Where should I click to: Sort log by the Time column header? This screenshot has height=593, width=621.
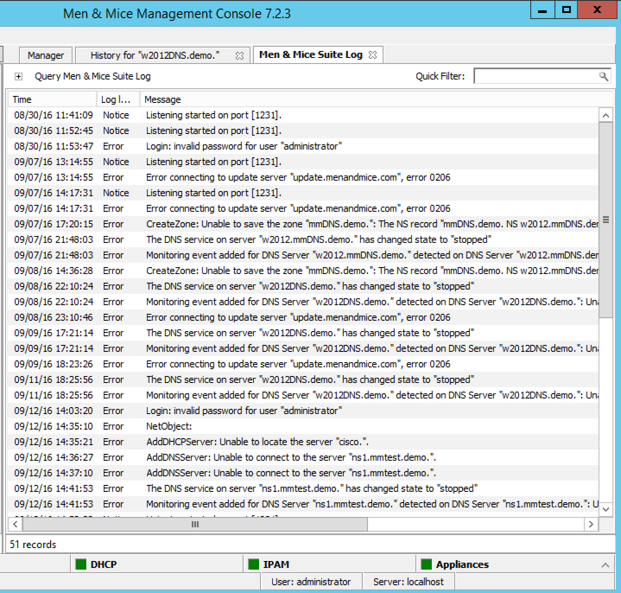(x=52, y=99)
